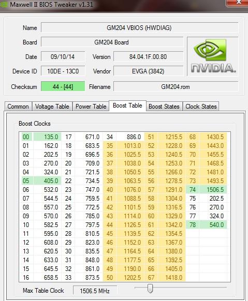Click the Max Table Clock 1506.5 MHz field

point(95,291)
